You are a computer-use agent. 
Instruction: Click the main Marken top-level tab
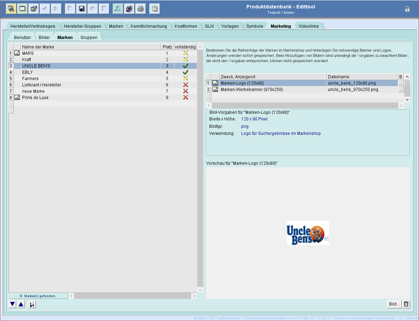pyautogui.click(x=116, y=26)
